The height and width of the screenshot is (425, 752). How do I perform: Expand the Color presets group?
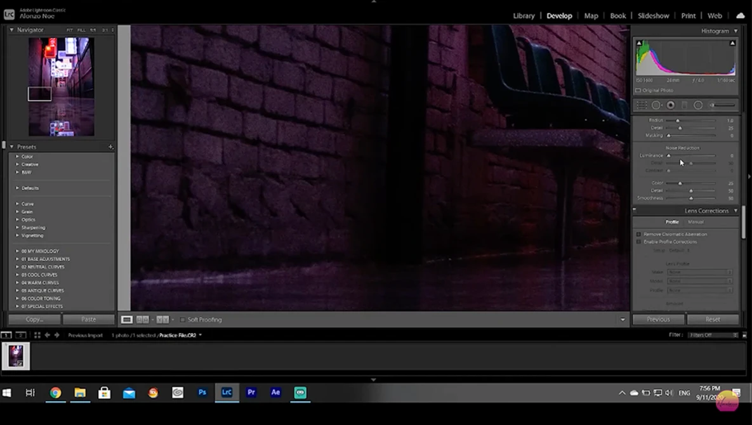click(x=17, y=157)
